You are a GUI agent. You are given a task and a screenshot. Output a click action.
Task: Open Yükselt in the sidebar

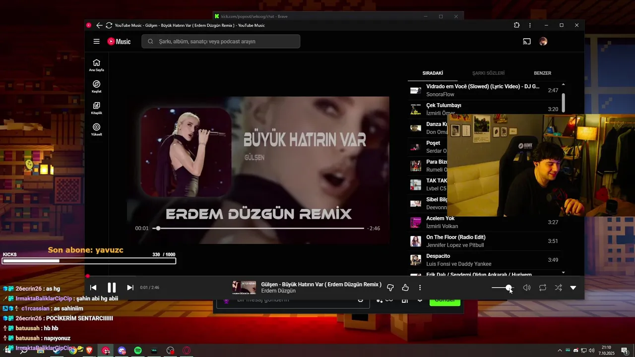pos(96,129)
